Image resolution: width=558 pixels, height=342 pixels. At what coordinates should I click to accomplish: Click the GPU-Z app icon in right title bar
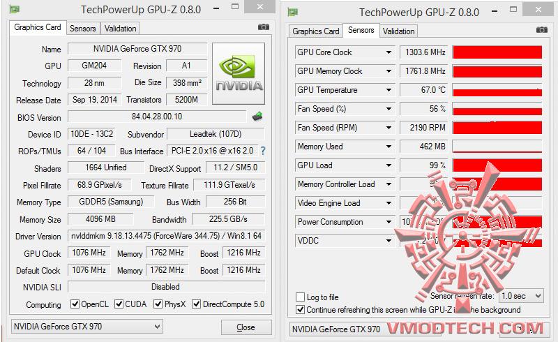click(x=292, y=13)
